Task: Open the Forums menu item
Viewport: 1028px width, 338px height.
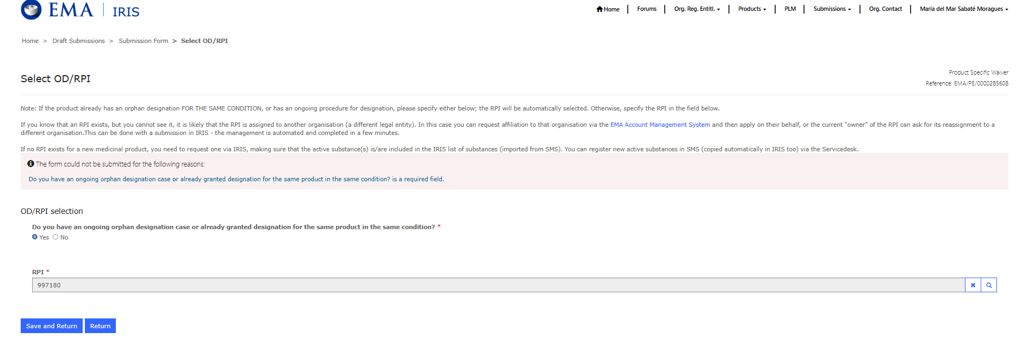Action: point(647,9)
